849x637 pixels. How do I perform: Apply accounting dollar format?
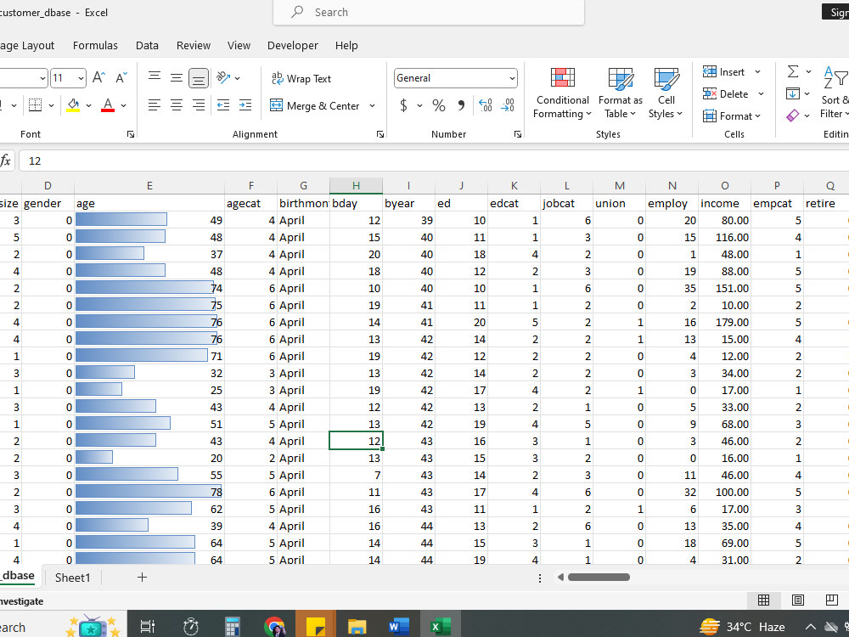403,105
